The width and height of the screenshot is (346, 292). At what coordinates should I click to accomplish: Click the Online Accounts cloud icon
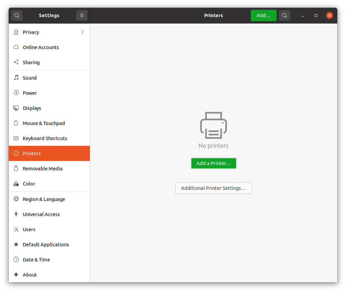pos(16,47)
